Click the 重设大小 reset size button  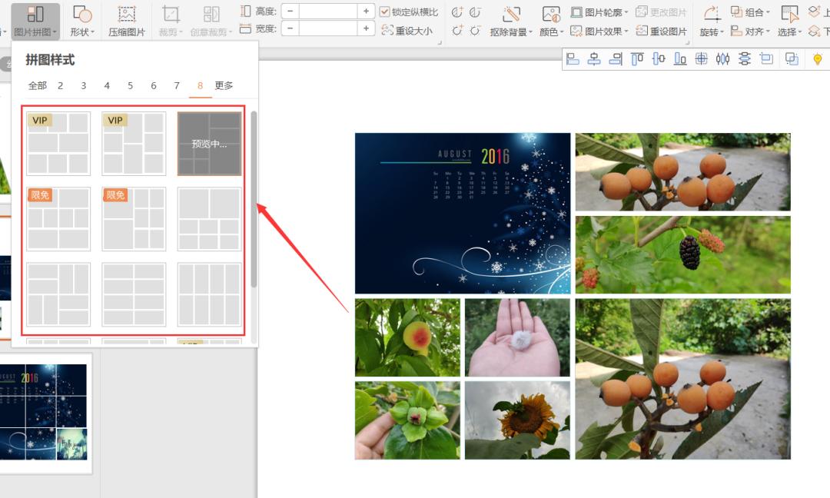407,32
